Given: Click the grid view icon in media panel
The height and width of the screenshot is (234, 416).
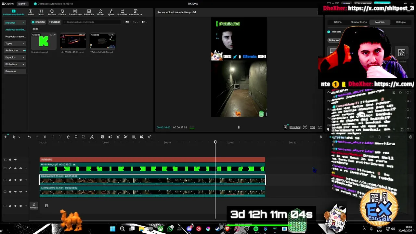Looking at the screenshot, I should coord(127,22).
